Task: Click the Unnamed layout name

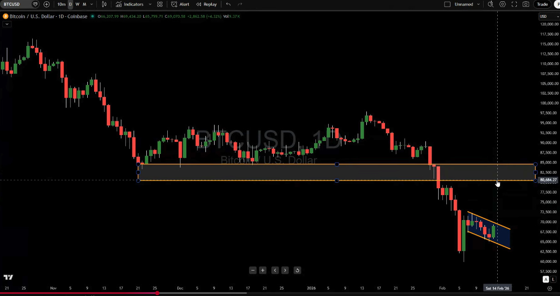Action: tap(464, 4)
